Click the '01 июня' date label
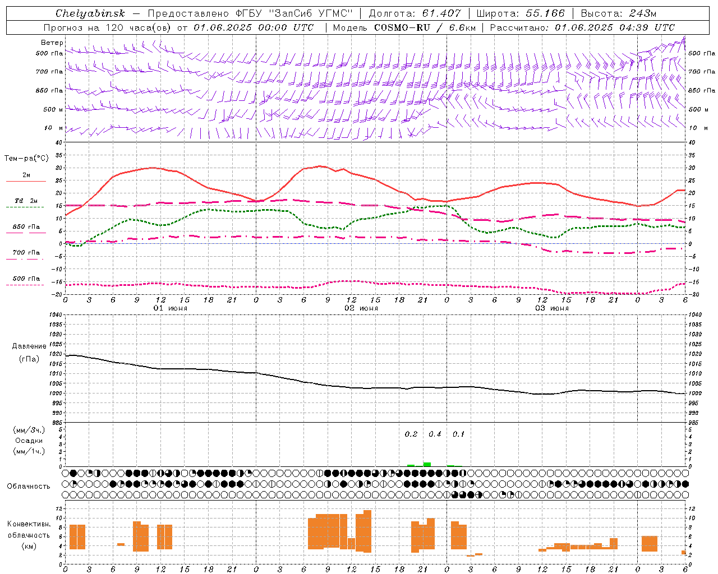718x574 pixels. tap(171, 308)
